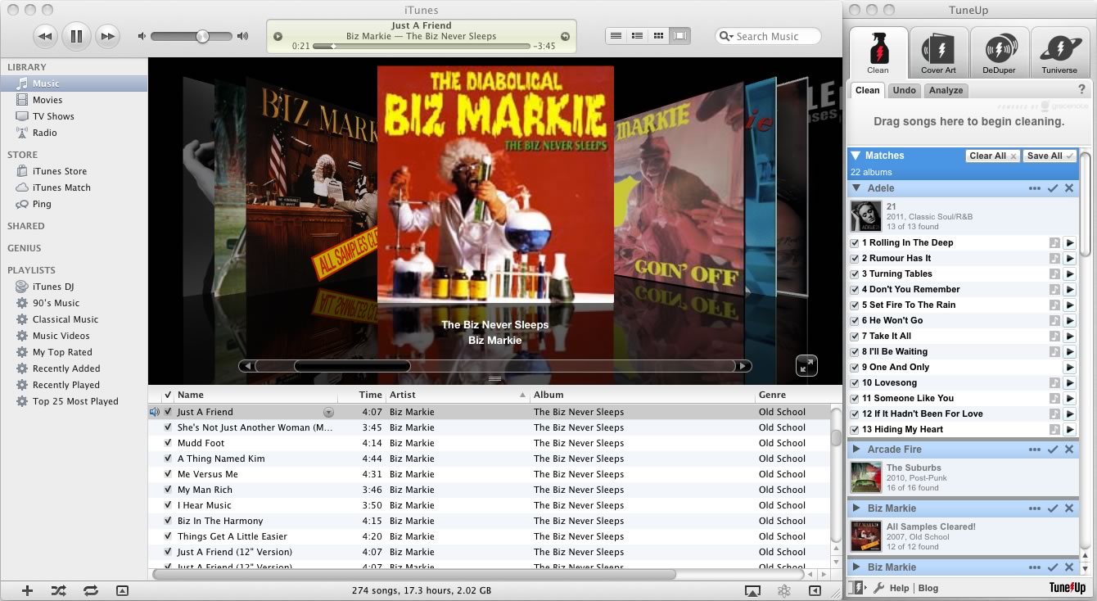The image size is (1097, 601).
Task: Switch to the Analyze subtab
Action: tap(946, 90)
